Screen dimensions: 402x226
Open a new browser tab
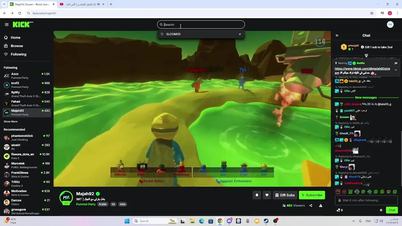pyautogui.click(x=111, y=4)
